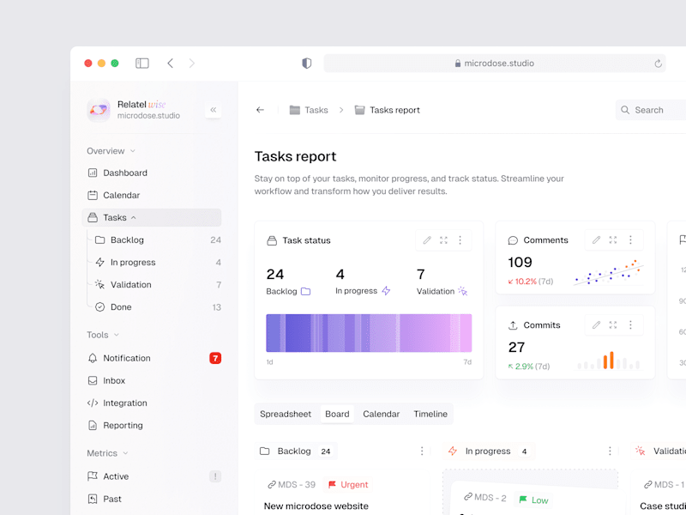Open the Done list in sidebar
This screenshot has width=686, height=515.
pos(158,307)
